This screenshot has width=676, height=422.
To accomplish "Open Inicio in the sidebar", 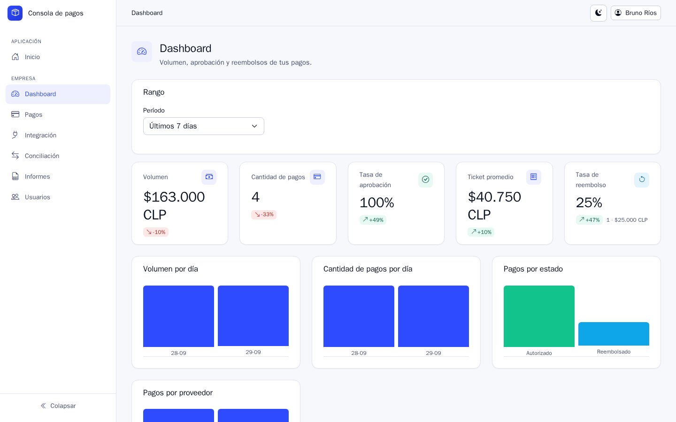I will pos(58,57).
